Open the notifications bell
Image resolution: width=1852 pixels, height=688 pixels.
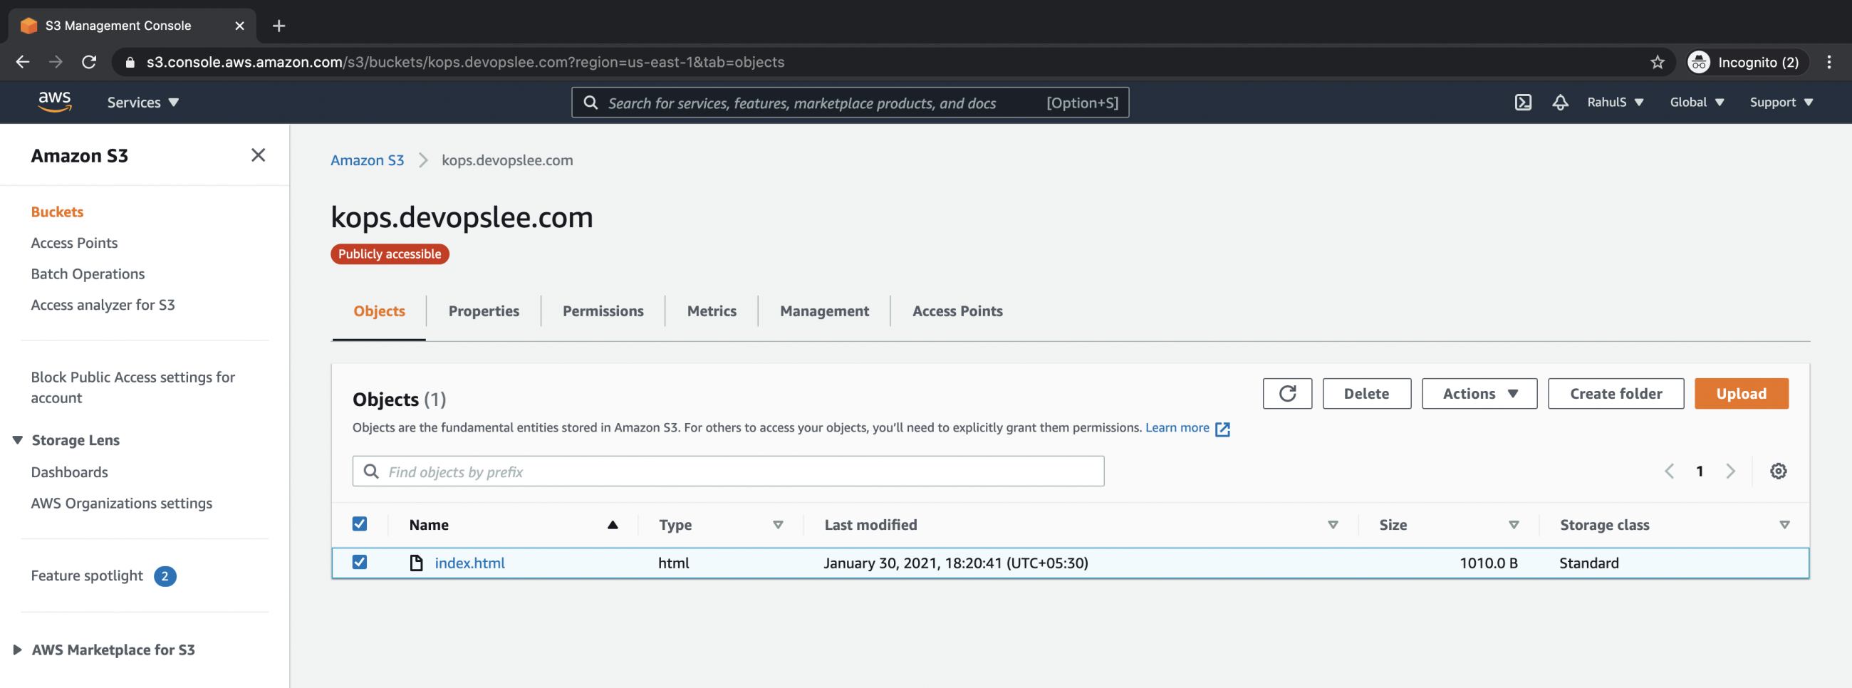[1559, 102]
